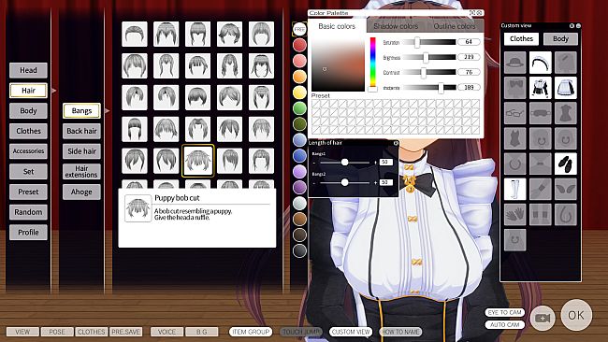The width and height of the screenshot is (608, 342).
Task: Expand the arrow beside the Bangs subcategory
Action: (107, 111)
